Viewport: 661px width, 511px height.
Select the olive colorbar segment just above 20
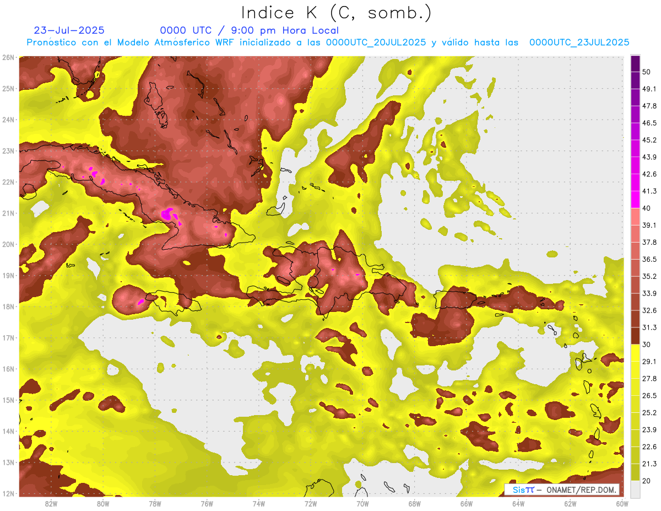pos(635,472)
